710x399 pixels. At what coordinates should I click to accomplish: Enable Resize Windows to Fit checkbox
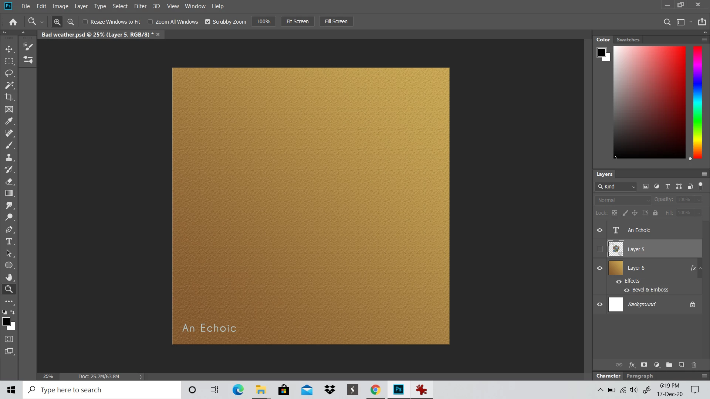click(x=85, y=22)
